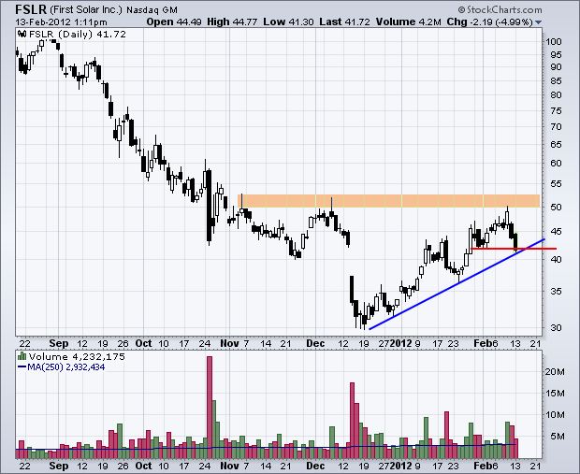Click the 'FSLR (Daily) 41.72' chart legend
This screenshot has height=474, width=580.
(x=78, y=34)
